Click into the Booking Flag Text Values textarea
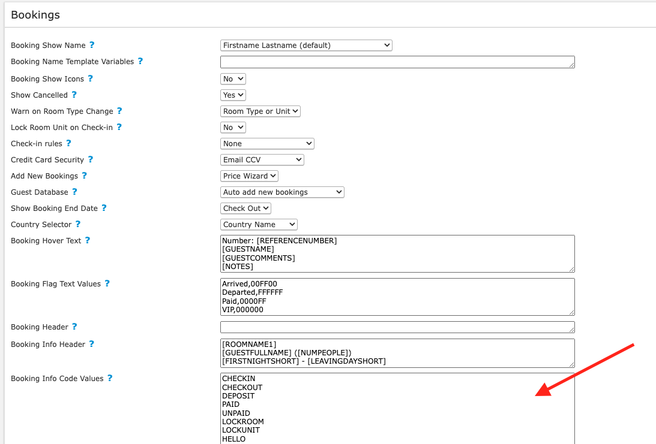The height and width of the screenshot is (444, 656). (397, 297)
